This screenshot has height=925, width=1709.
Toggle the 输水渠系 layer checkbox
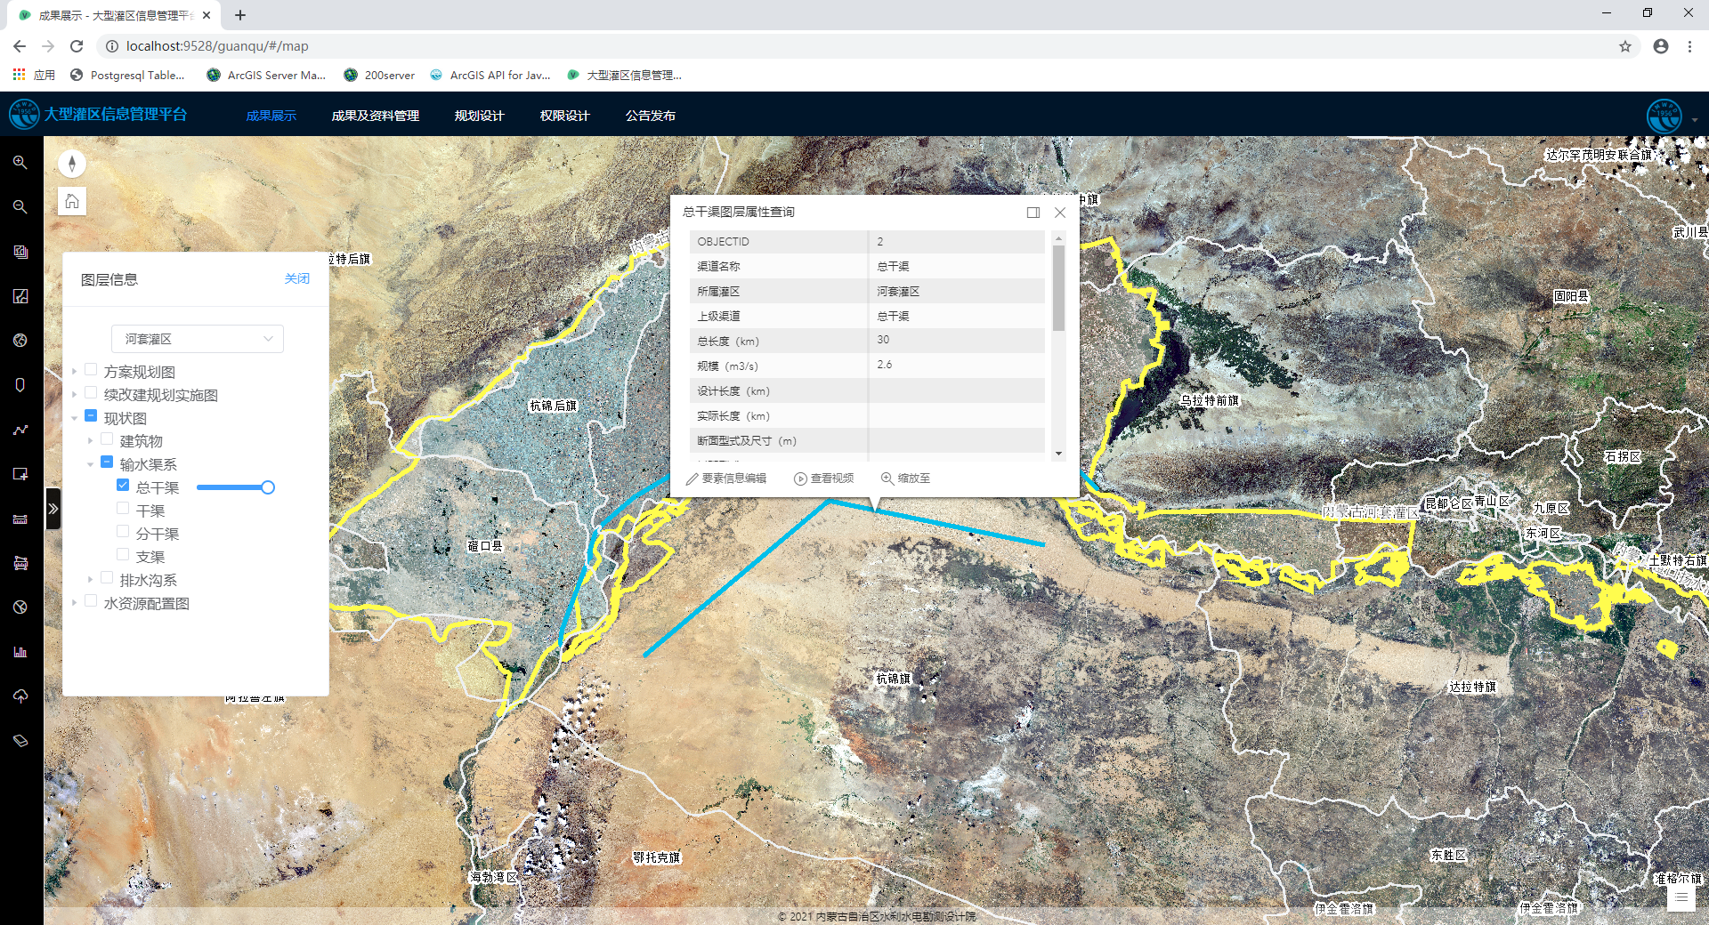(x=107, y=462)
